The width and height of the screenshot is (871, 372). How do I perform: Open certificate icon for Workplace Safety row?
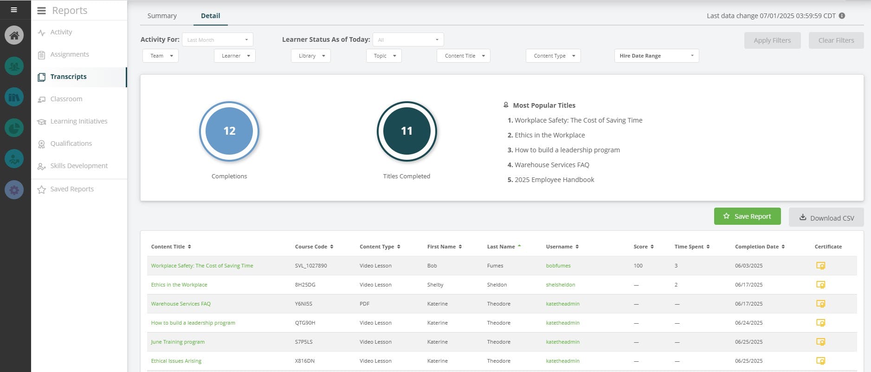(820, 266)
